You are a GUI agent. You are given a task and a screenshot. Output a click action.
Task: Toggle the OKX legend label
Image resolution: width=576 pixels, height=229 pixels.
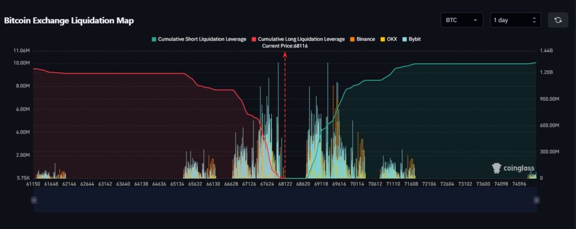click(x=392, y=39)
